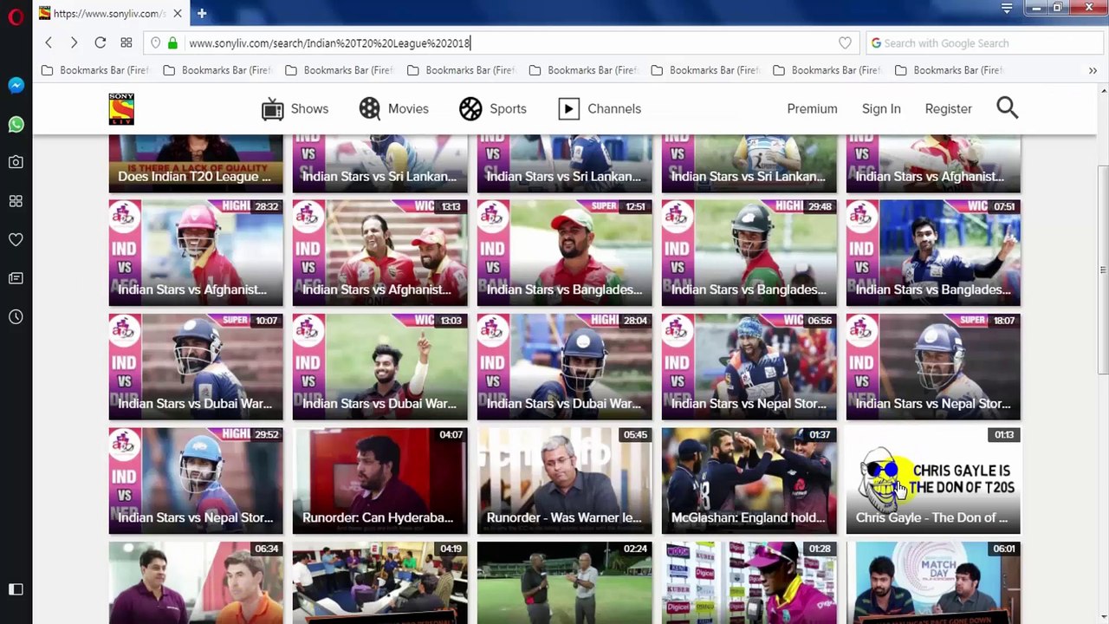Open 'Chris Gayle - The Don of' video
Viewport: 1109px width, 624px height.
[x=933, y=481]
